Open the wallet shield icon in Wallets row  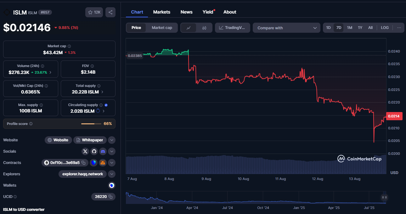tap(111, 185)
